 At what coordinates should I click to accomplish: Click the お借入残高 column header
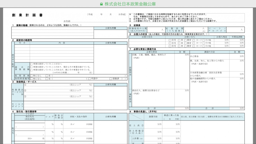pos(221,37)
